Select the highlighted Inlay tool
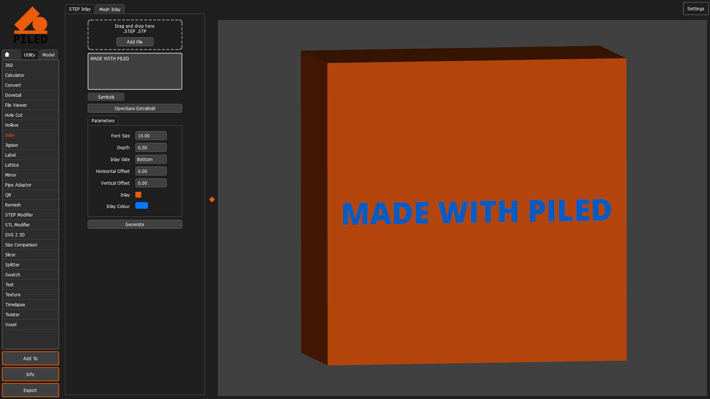This screenshot has height=399, width=710. (30, 135)
